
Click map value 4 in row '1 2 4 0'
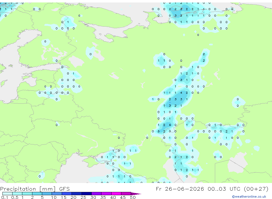170,125
